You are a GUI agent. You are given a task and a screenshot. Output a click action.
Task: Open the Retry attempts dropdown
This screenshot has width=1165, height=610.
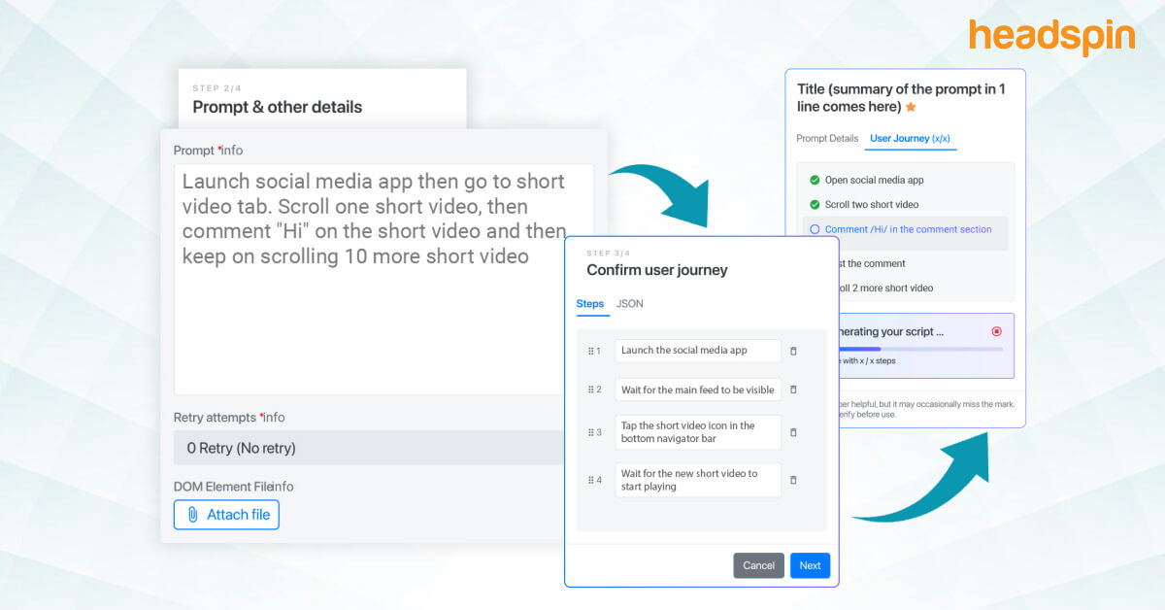[369, 448]
